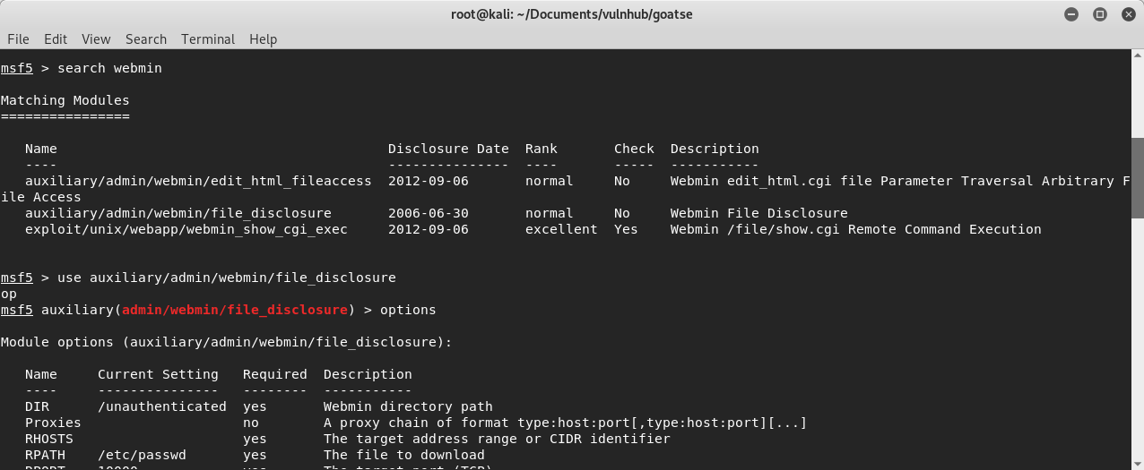Viewport: 1144px width, 470px height.
Task: Click the 'excellent' rank value
Action: pyautogui.click(x=561, y=229)
